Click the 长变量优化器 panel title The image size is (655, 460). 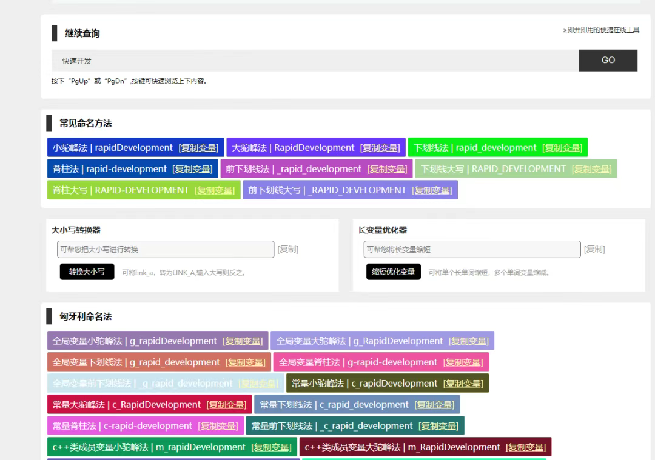point(383,230)
